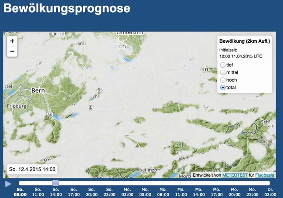Viewport: 283px width, 198px height.
Task: Play the cloud forecast animation
Action: click(x=8, y=184)
